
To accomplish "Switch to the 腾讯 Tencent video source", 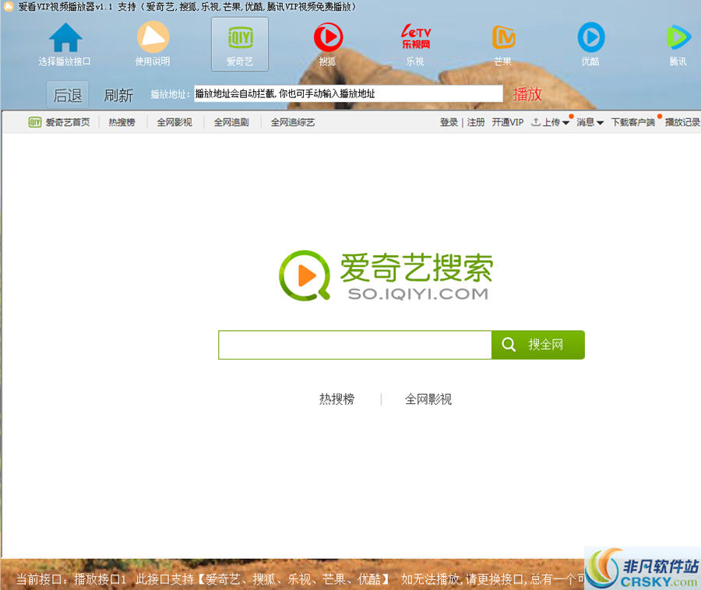I will (x=678, y=37).
